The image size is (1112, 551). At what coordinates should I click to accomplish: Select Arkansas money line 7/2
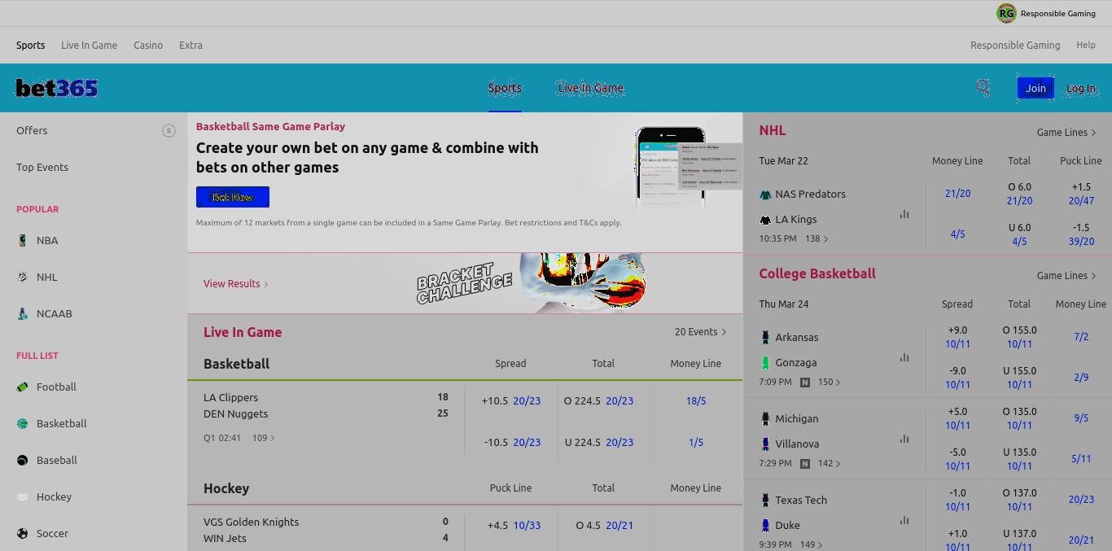[1081, 336]
